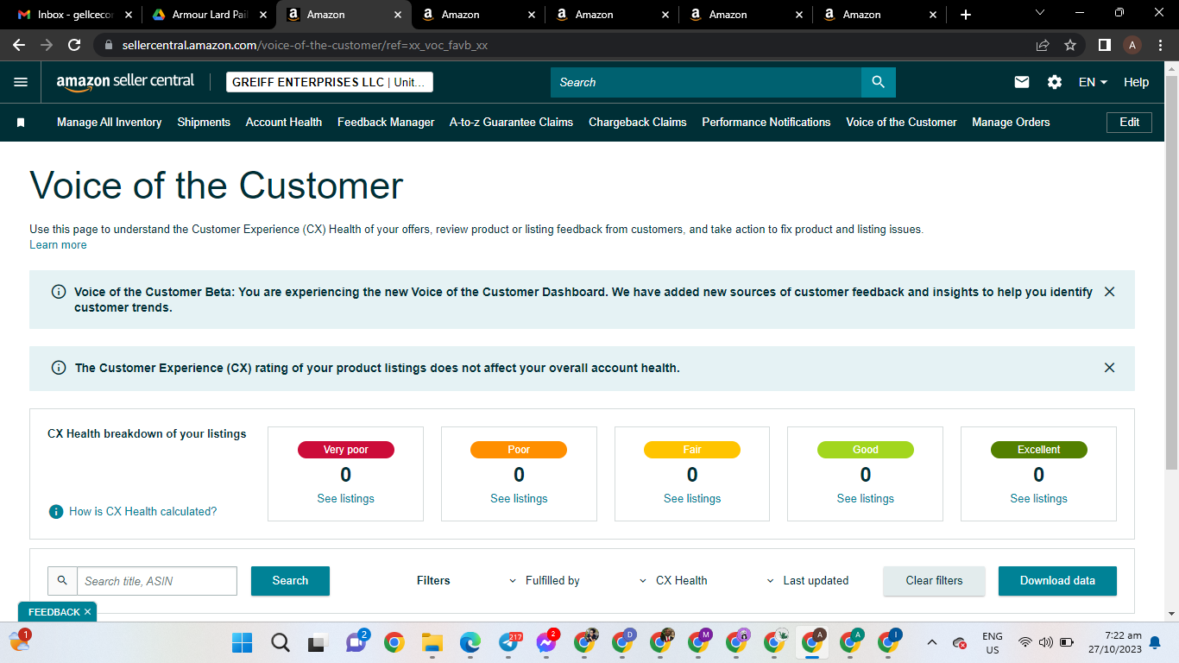Open the GREIFF ENTERPRISES LLC account switcher
Viewport: 1179px width, 663px height.
click(330, 82)
